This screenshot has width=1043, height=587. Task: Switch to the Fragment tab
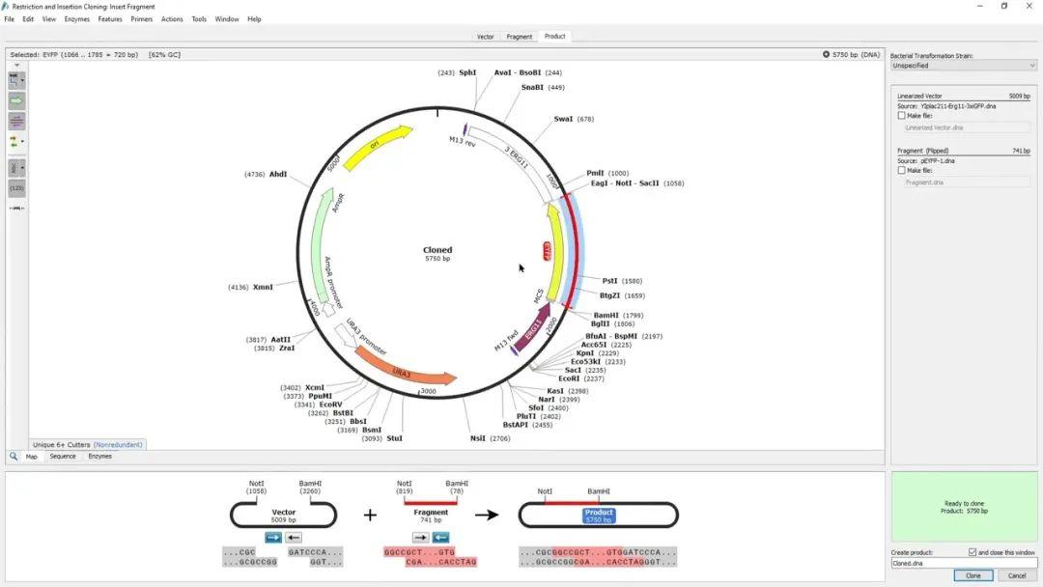[x=520, y=37]
